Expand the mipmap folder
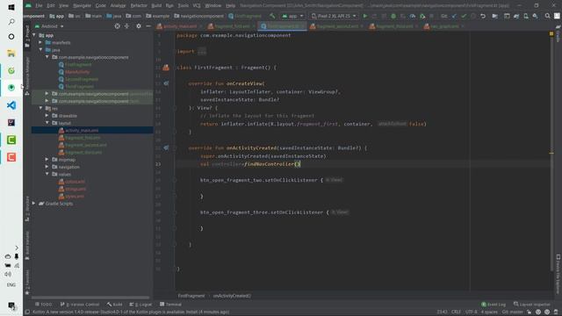 [47, 160]
